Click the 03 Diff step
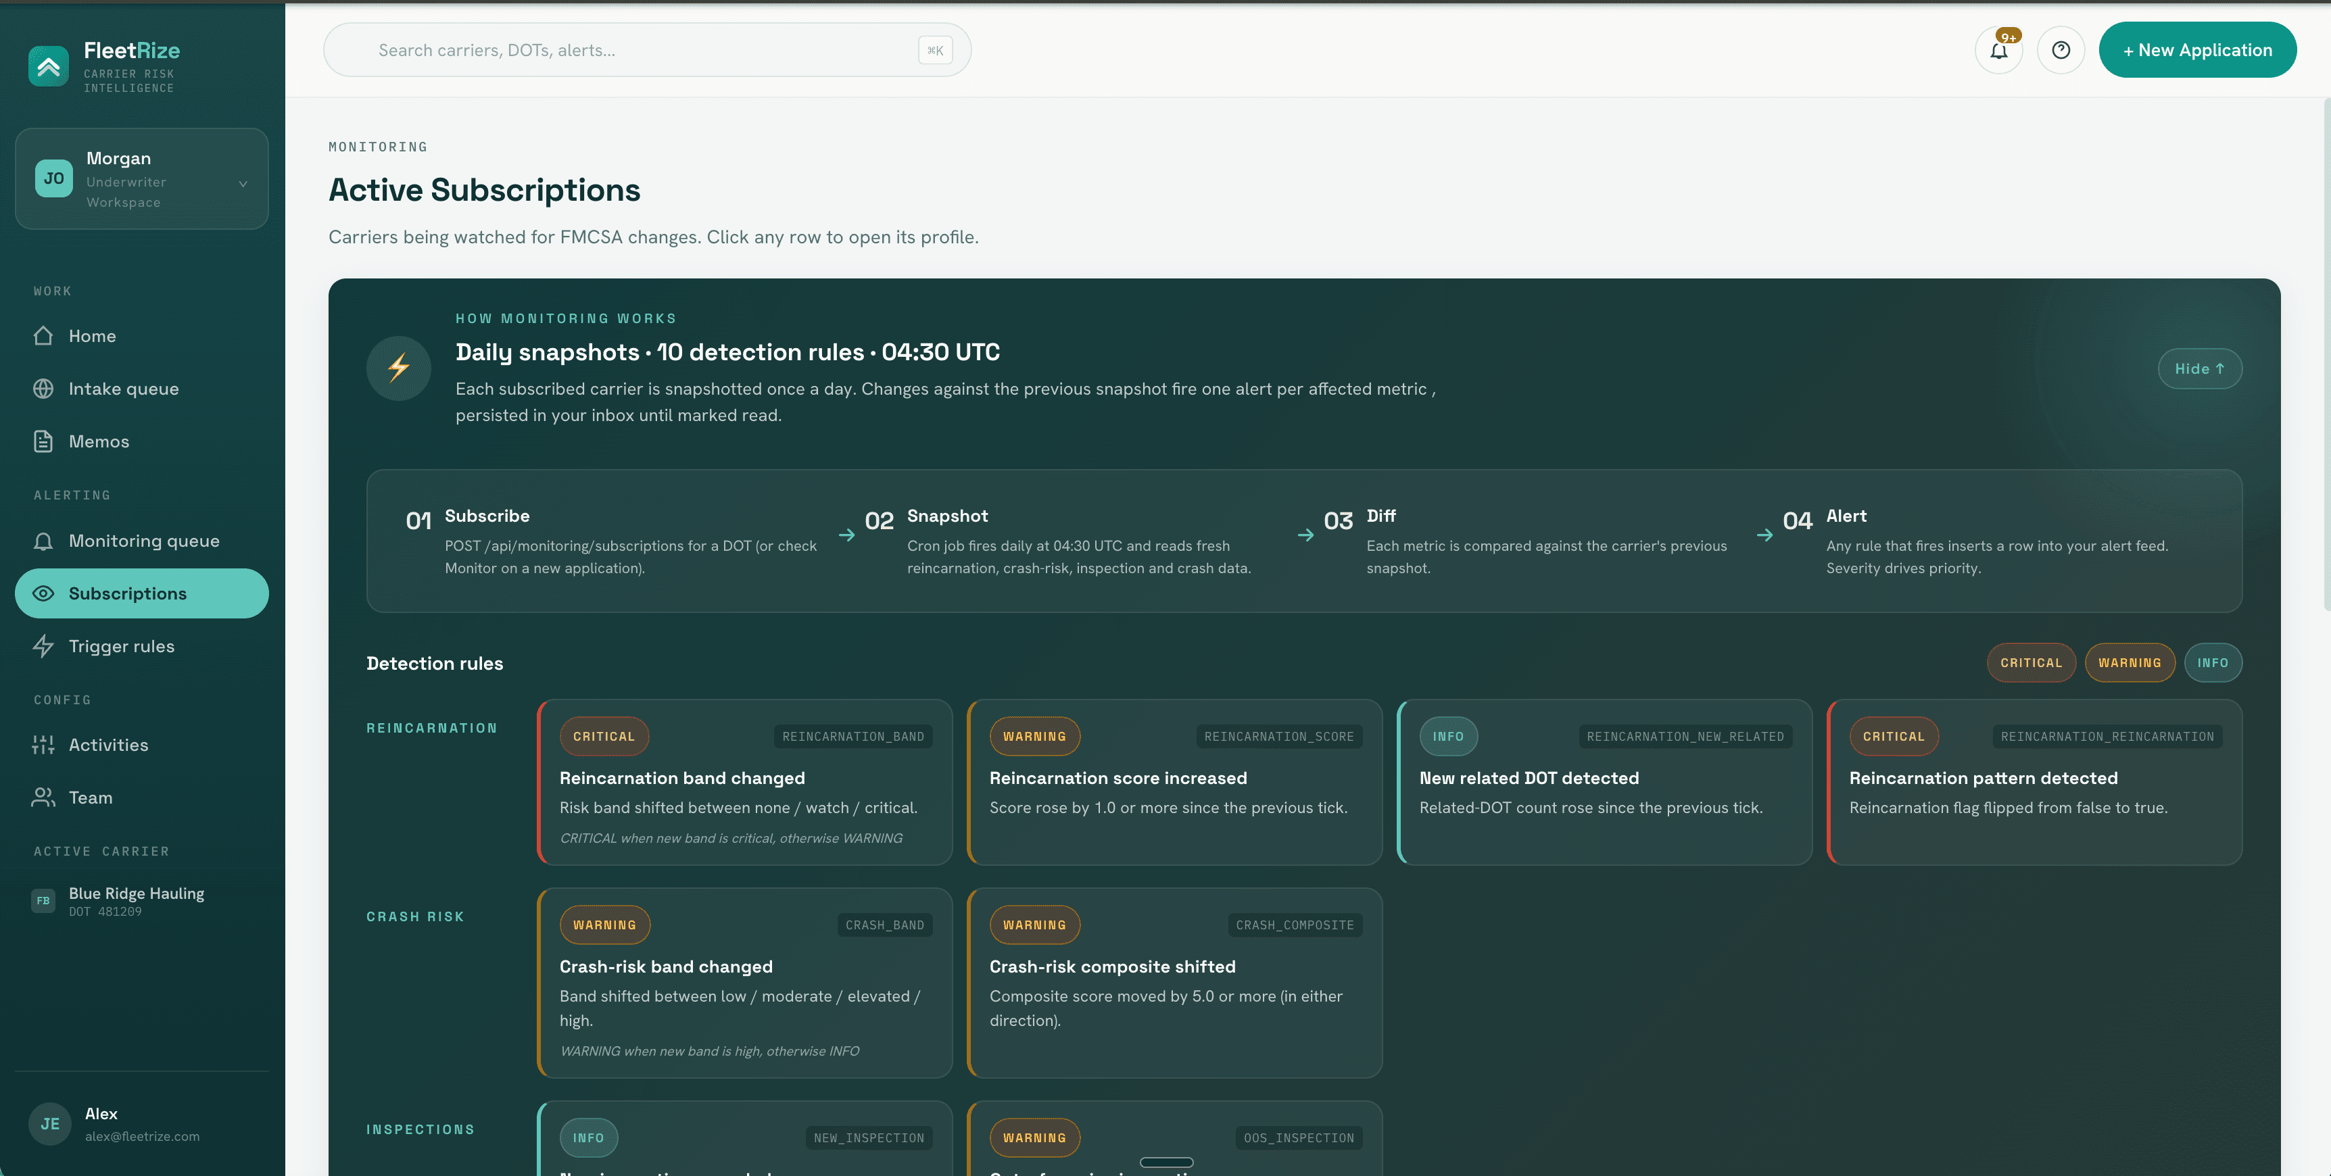 (x=1527, y=541)
